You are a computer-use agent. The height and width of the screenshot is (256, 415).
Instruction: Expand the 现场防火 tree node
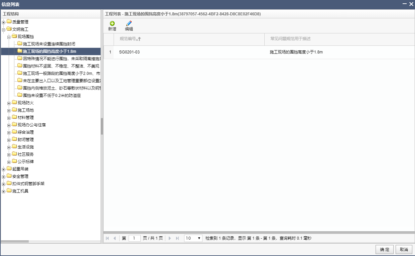pyautogui.click(x=9, y=103)
